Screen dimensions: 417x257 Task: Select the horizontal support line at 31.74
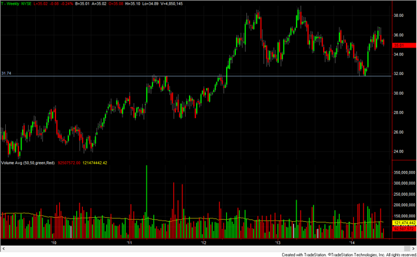point(196,76)
